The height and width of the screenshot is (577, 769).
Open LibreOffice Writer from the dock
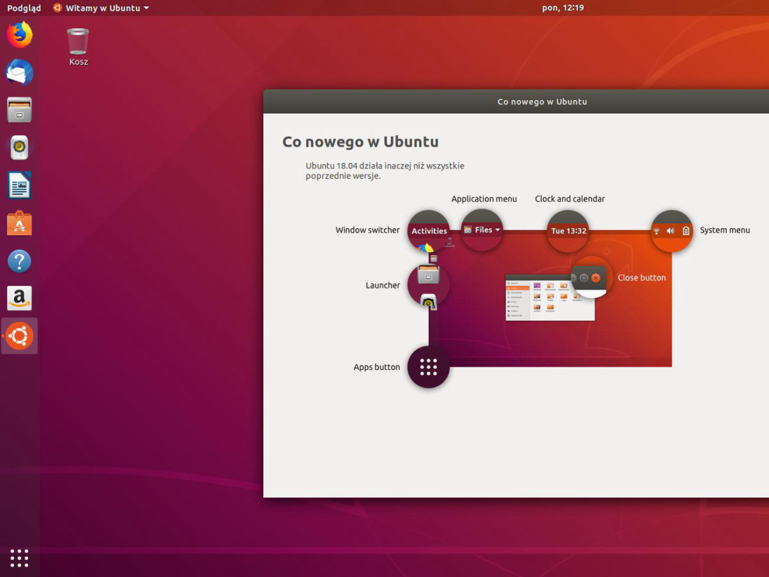coord(19,186)
